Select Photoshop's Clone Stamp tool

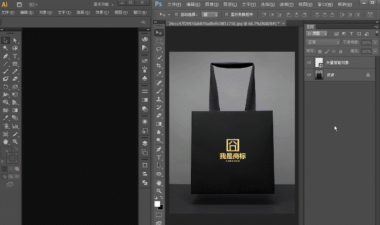(x=159, y=99)
